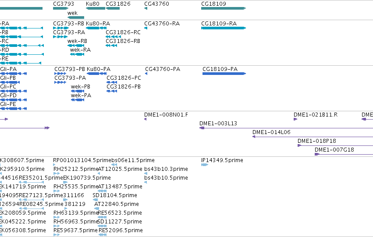Select the RH25212.5prime EST label
This screenshot has width=373, height=237.
coord(76,169)
